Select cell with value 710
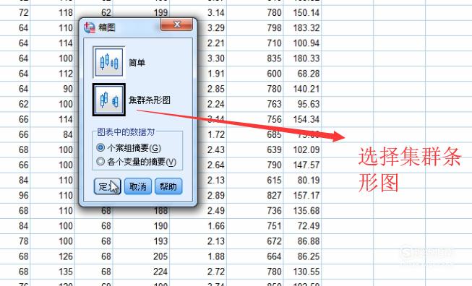This screenshot has height=286, width=472. tap(255, 43)
